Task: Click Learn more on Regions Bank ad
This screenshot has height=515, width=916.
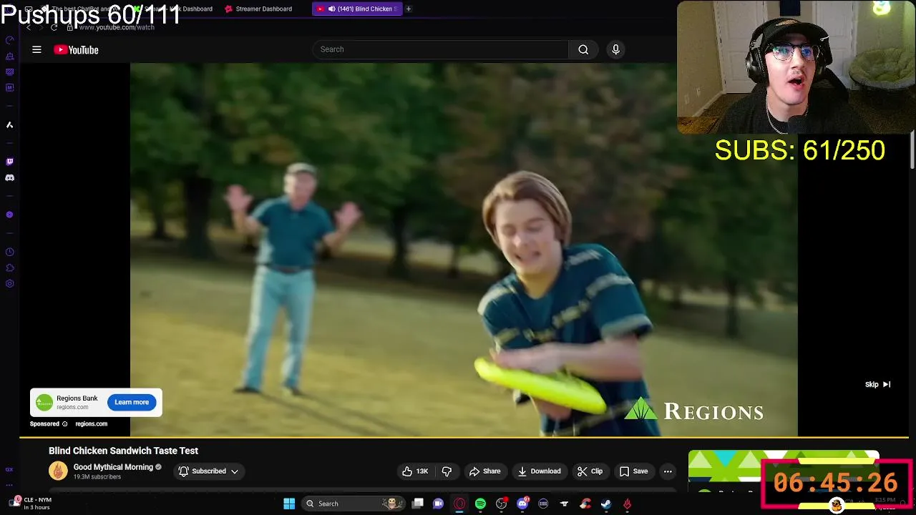Action: (x=132, y=402)
